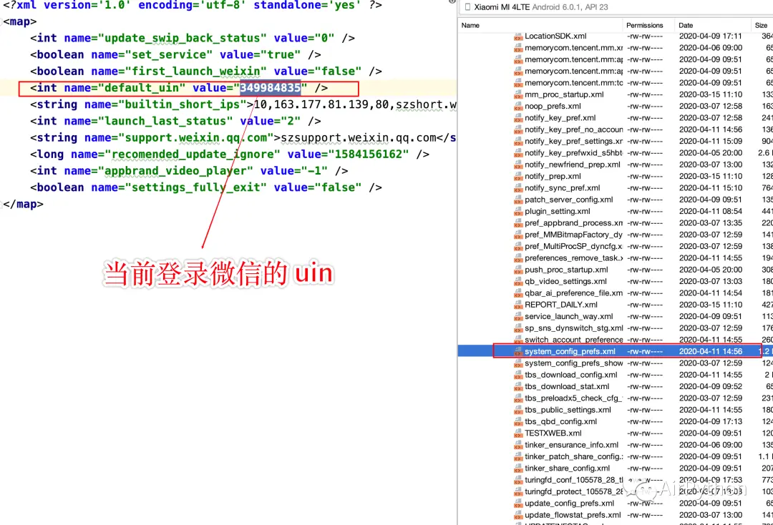
Task: Select sp_sns_dynswitch_stg.xml file
Action: [574, 328]
